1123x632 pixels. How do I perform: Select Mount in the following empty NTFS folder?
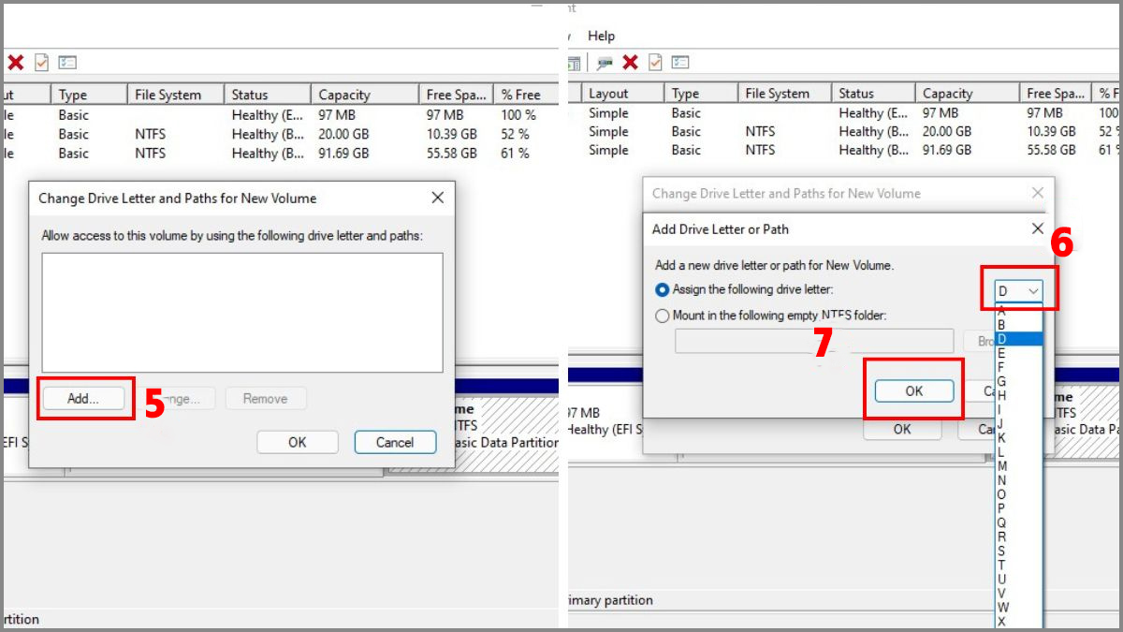(770, 316)
